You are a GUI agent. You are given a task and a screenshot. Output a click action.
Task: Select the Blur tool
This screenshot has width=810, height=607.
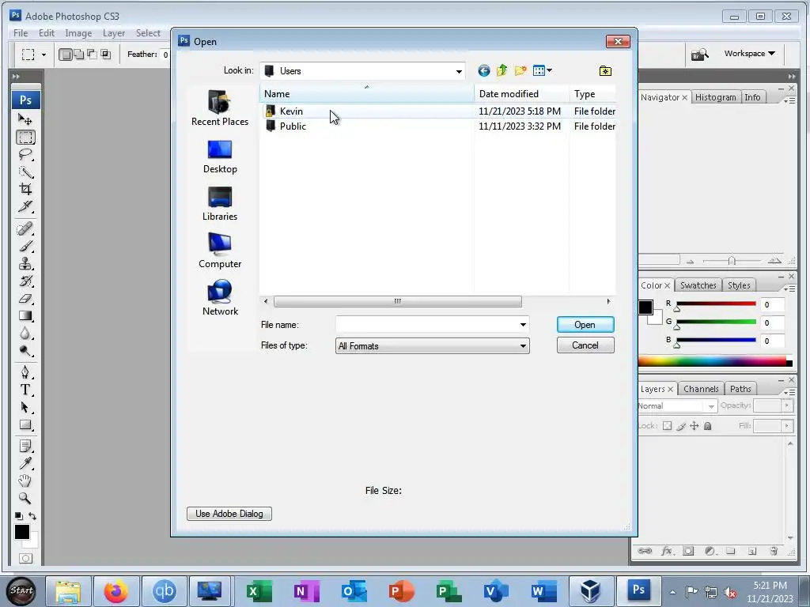coord(25,334)
